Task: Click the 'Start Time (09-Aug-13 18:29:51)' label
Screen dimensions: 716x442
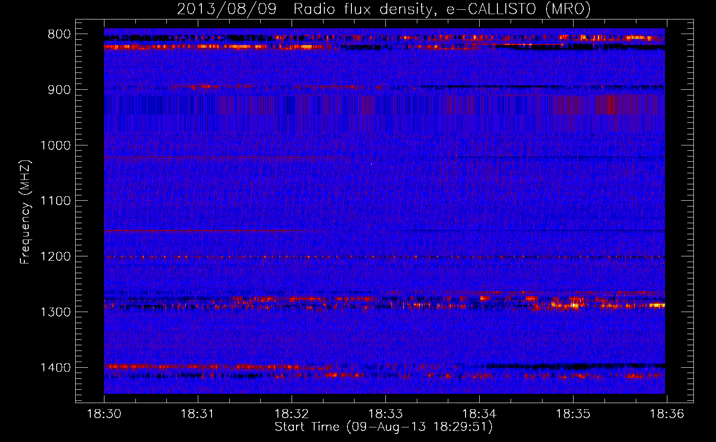Action: 384,427
